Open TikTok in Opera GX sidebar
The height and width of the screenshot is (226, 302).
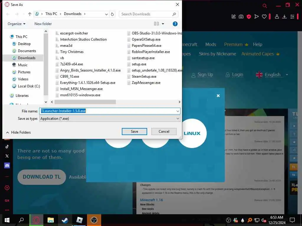(7, 147)
